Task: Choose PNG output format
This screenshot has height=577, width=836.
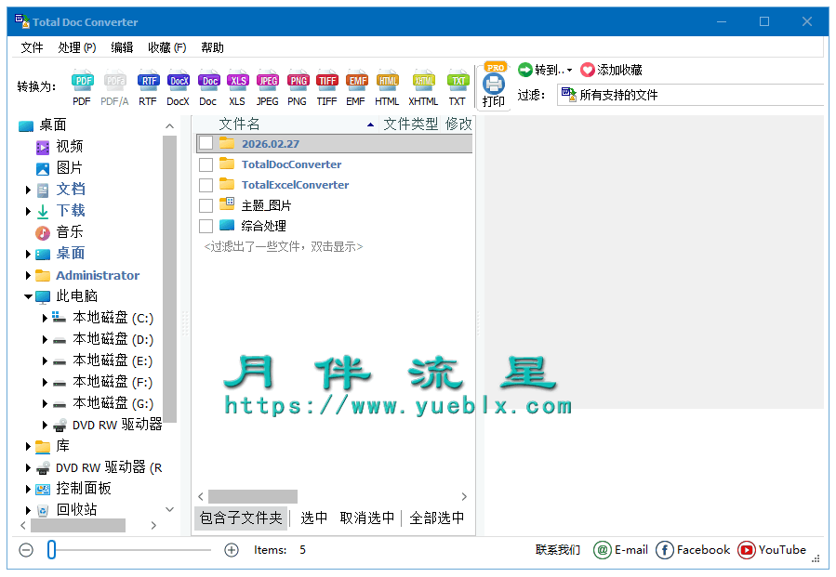Action: (298, 87)
